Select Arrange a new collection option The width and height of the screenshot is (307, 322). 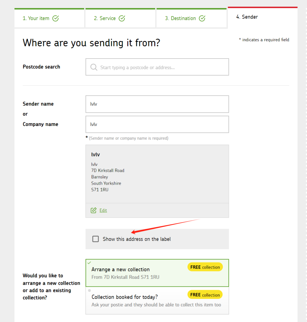click(x=157, y=273)
